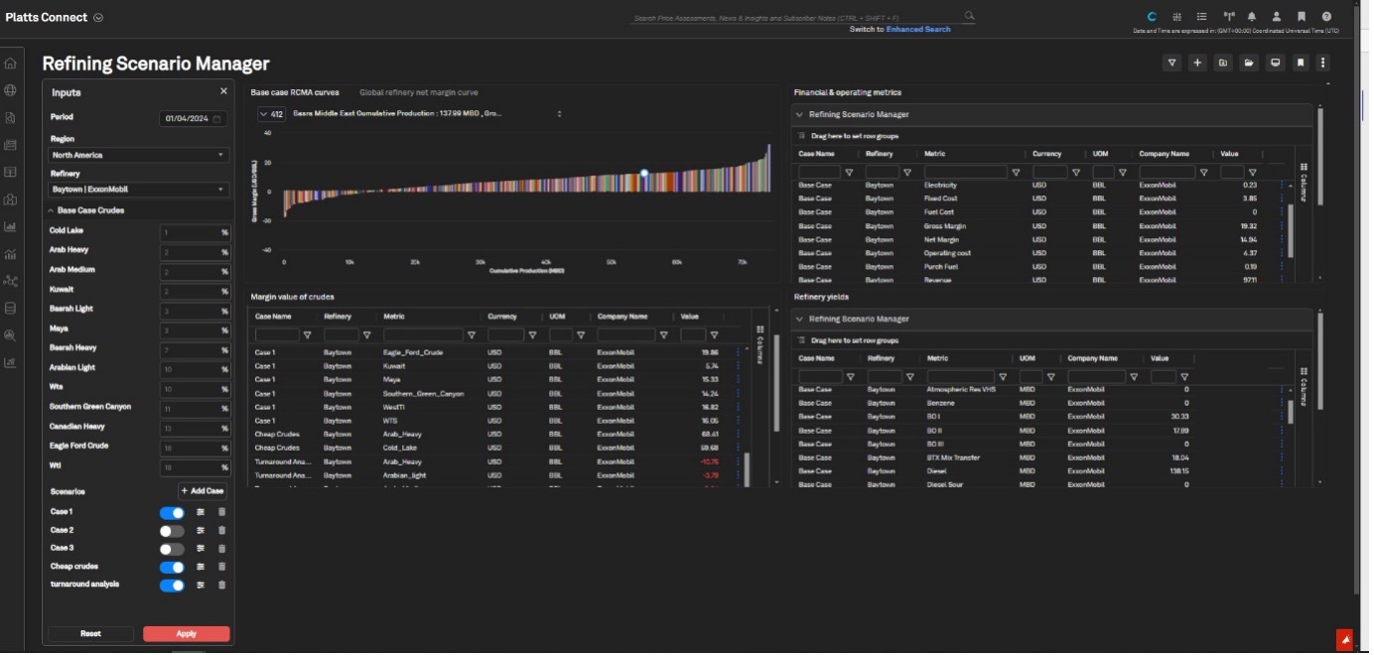Select the Net Margin row in Financial metrics
This screenshot has width=1374, height=655.
(1037, 240)
